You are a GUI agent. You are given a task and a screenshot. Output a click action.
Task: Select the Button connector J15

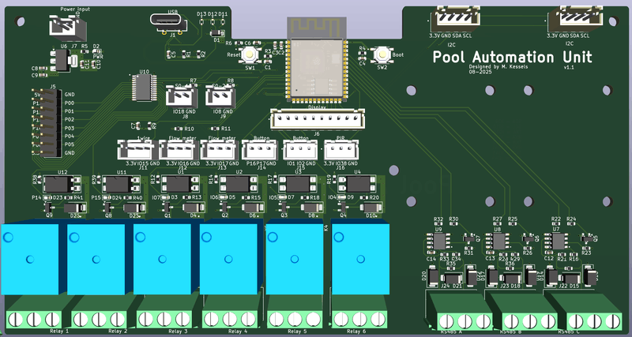[x=302, y=149]
